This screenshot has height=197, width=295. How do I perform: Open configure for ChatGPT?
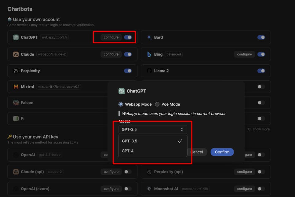(111, 37)
